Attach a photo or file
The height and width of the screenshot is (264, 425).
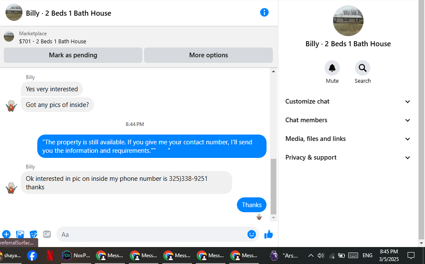[20, 234]
